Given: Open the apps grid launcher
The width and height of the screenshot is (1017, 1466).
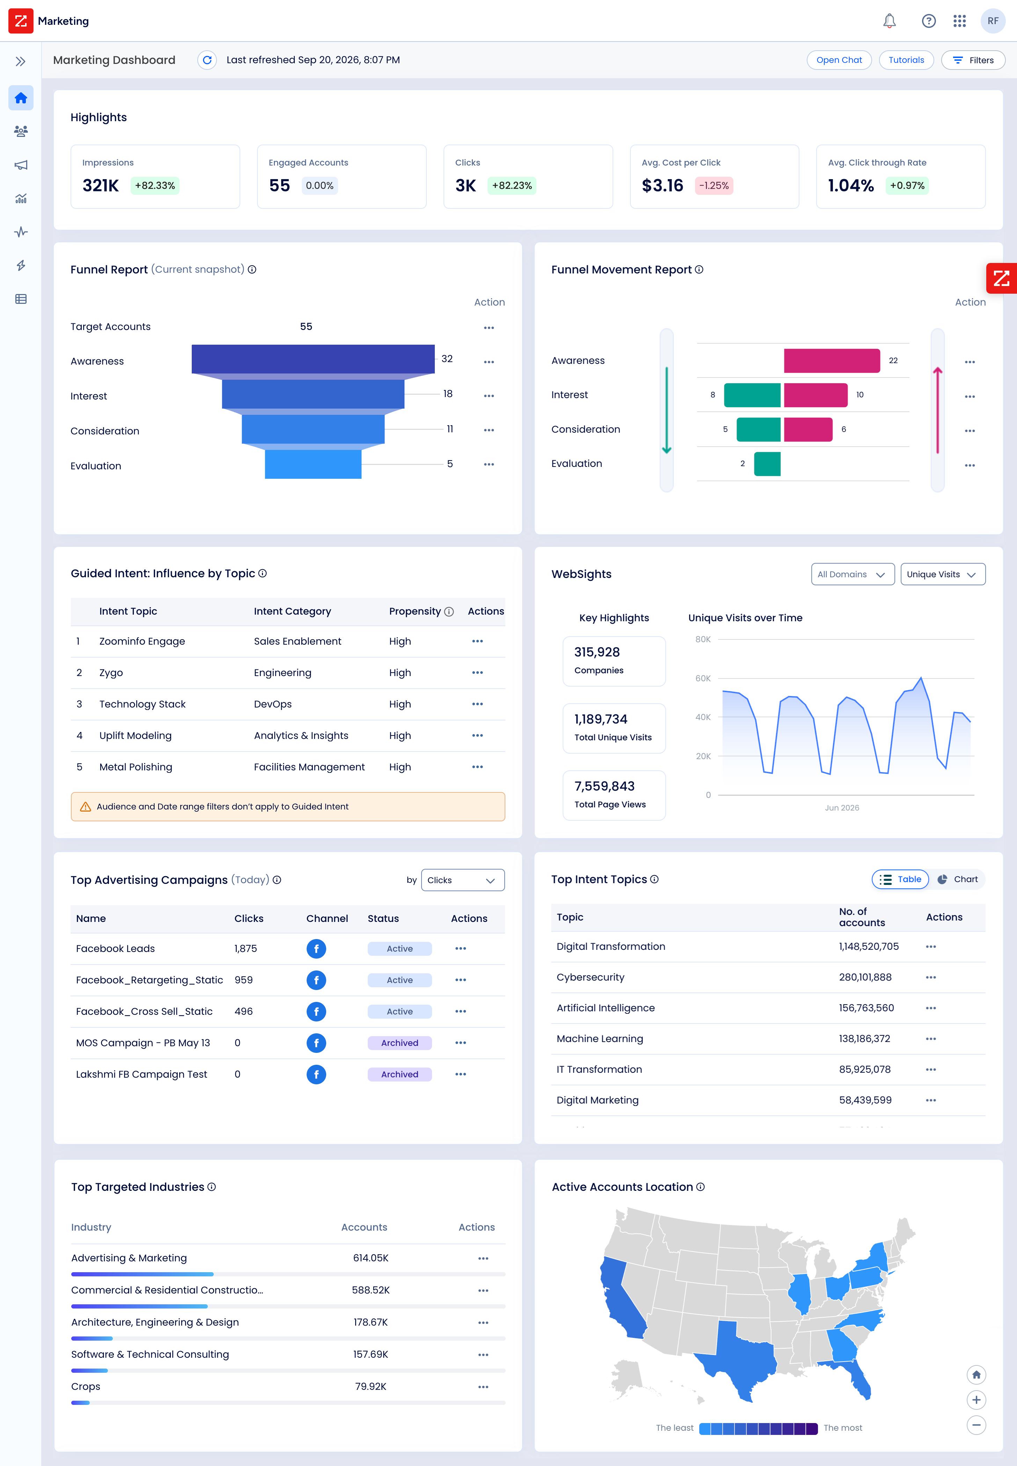Looking at the screenshot, I should tap(960, 21).
